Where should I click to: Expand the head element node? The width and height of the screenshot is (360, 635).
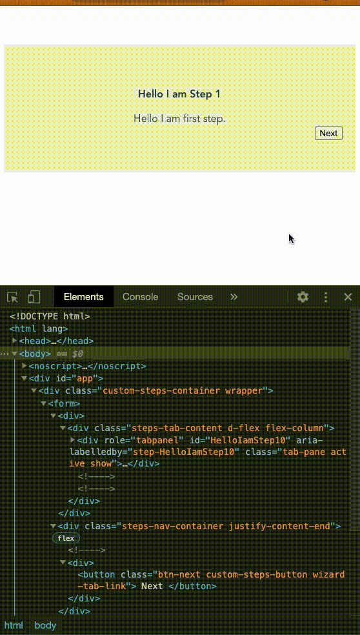click(x=15, y=341)
